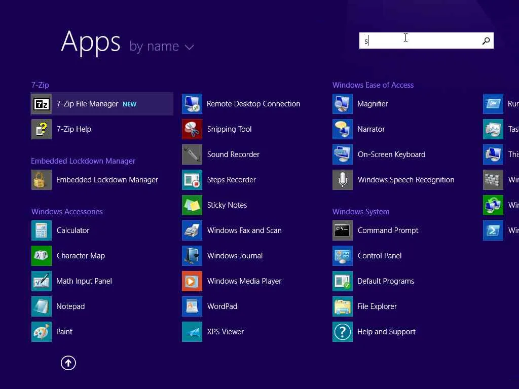Select the Embedded Lockdown Manager group heading
This screenshot has width=519, height=389.
pos(83,161)
